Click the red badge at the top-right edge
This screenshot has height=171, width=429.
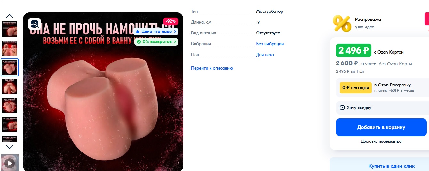click(x=427, y=19)
